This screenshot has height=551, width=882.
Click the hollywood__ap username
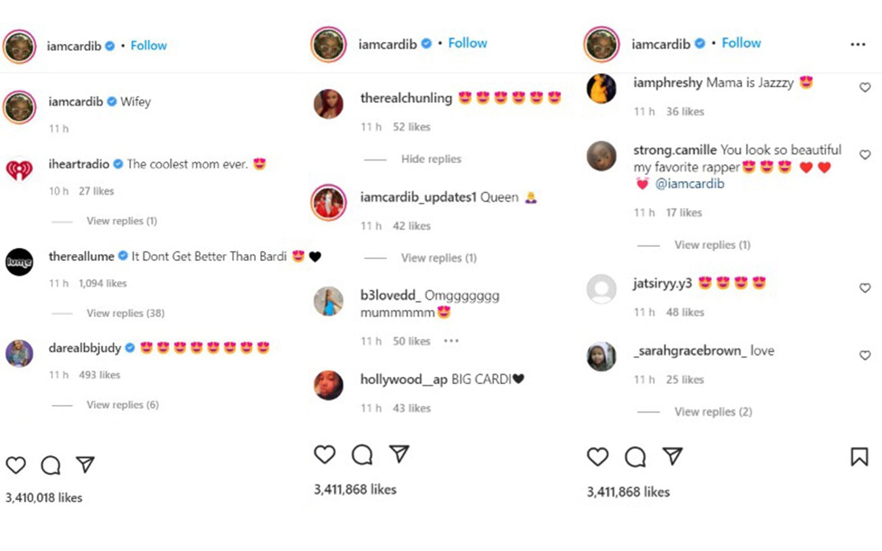point(404,379)
